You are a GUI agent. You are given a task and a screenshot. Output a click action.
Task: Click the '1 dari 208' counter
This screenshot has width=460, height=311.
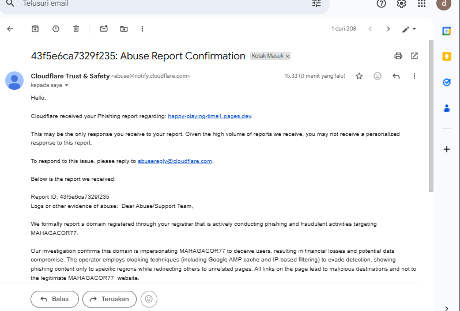coord(344,29)
